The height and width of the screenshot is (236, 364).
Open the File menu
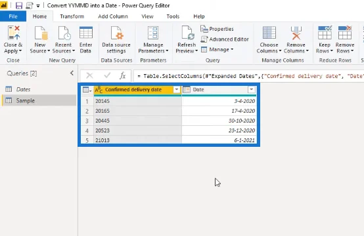(13, 16)
